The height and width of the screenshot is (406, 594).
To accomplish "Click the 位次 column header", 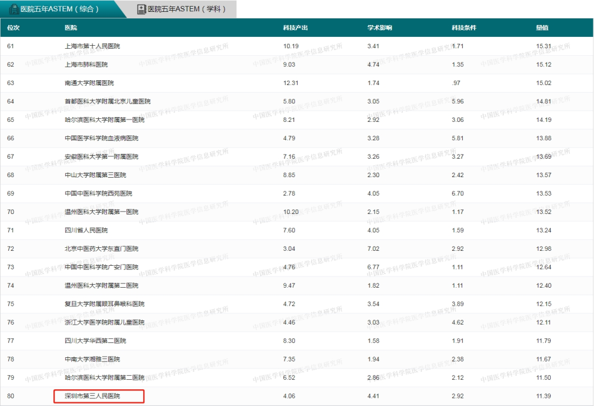I will pos(13,28).
